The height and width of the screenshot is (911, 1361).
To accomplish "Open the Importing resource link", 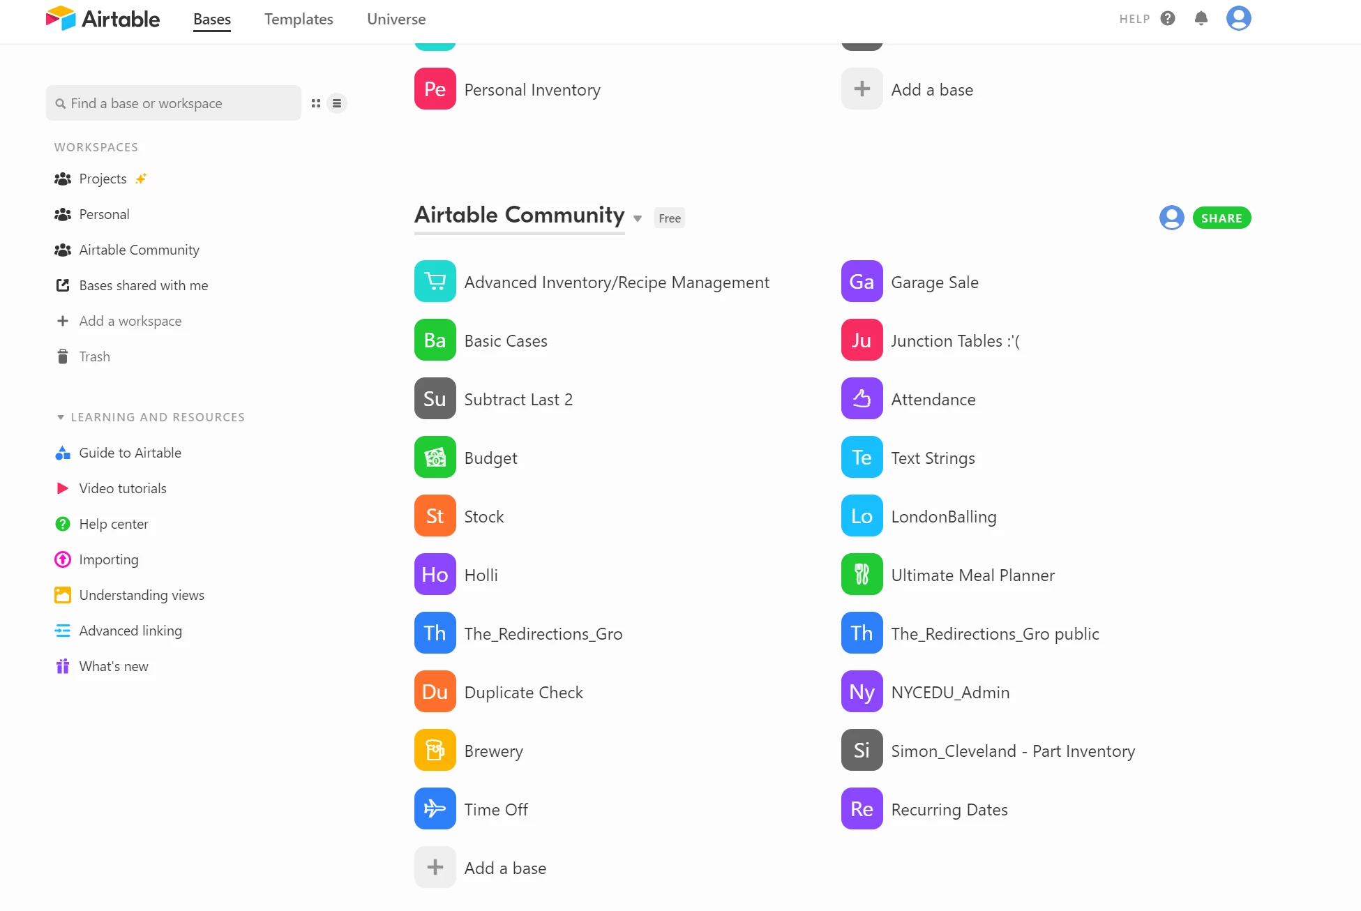I will [x=108, y=559].
